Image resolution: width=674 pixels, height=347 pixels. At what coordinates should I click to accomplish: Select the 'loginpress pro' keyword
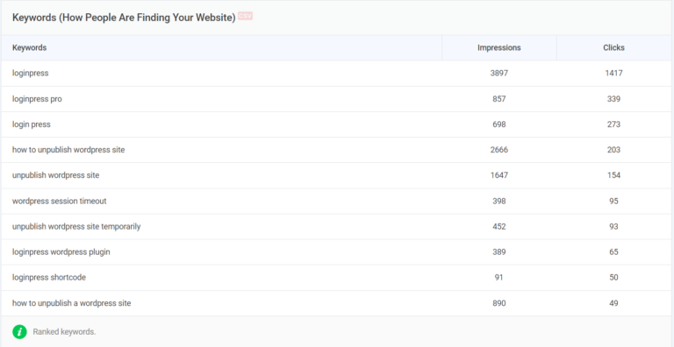click(x=37, y=99)
